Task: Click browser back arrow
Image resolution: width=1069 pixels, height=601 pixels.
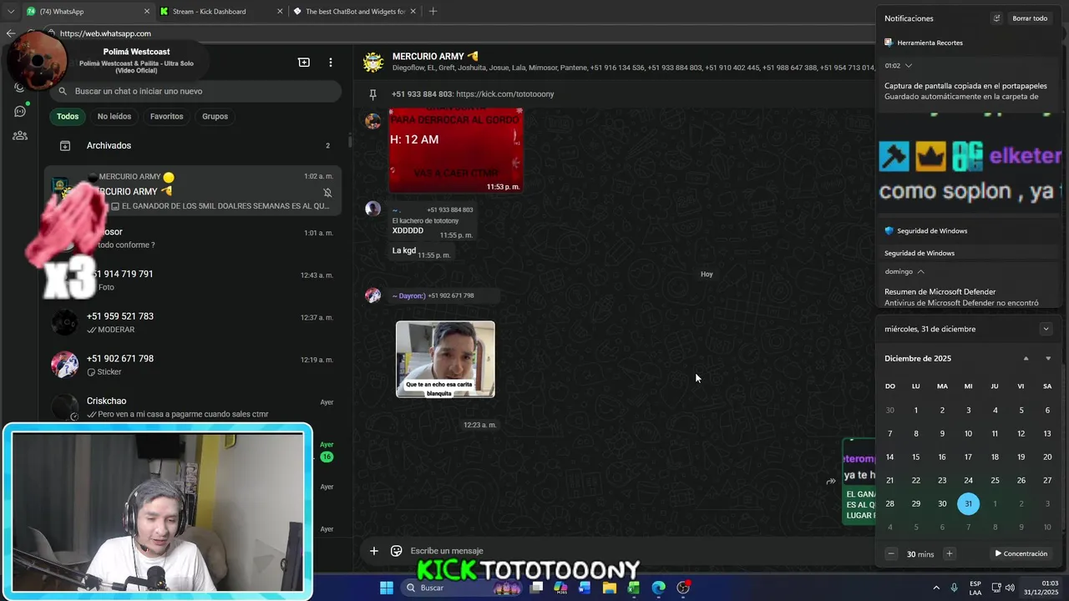Action: point(11,33)
